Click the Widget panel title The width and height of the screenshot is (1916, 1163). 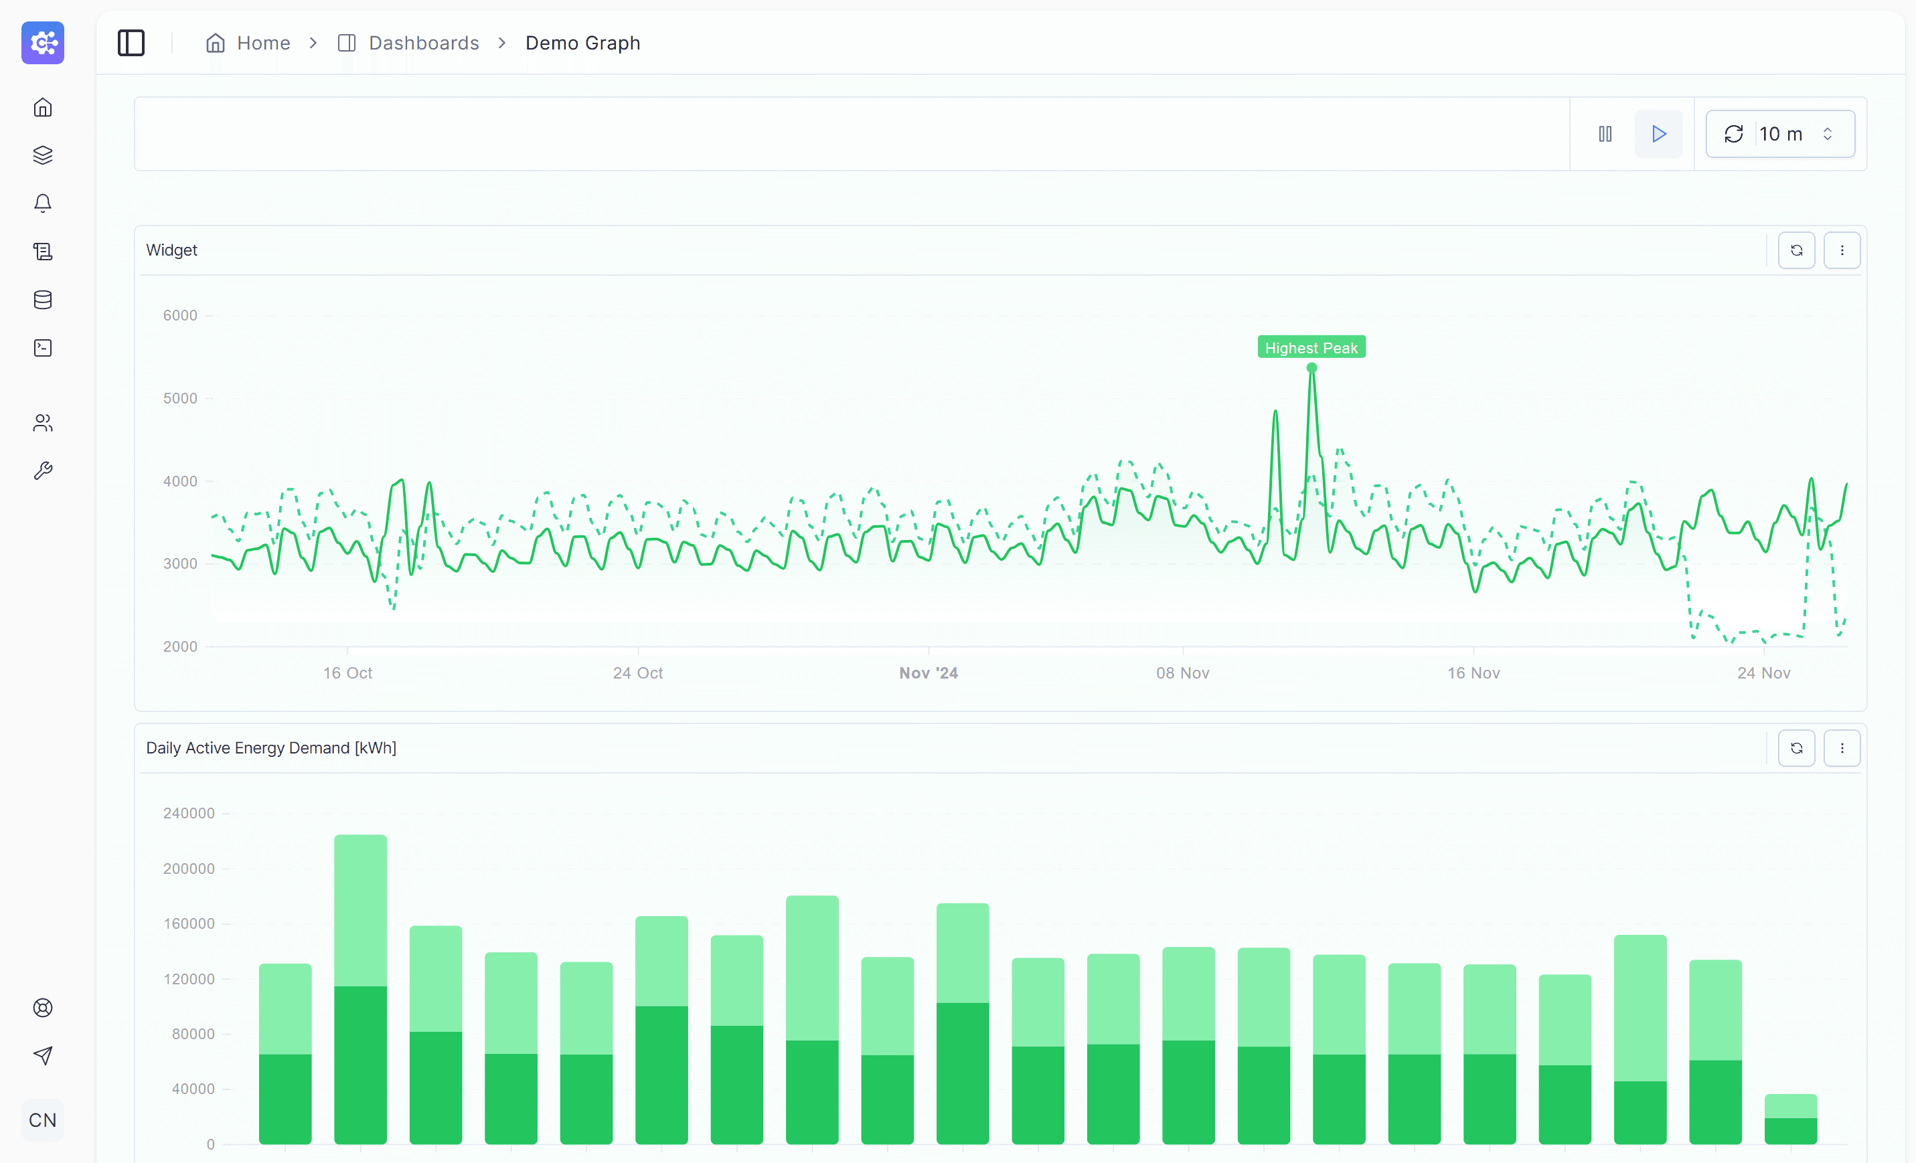point(172,250)
